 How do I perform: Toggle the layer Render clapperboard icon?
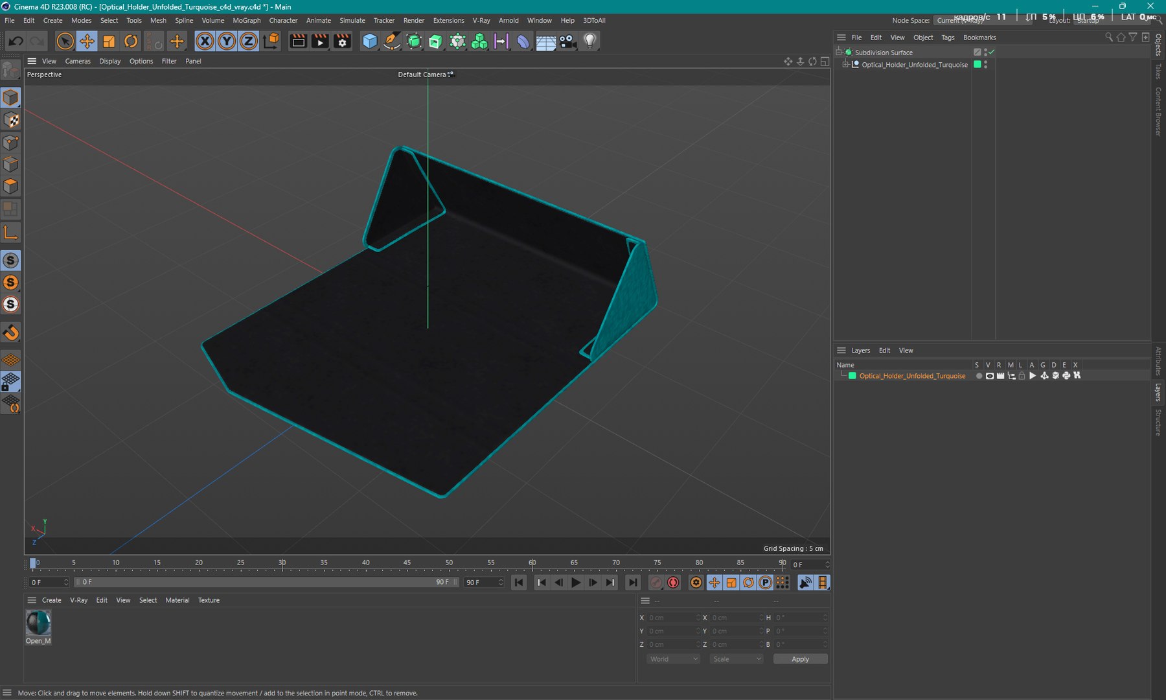click(1001, 376)
